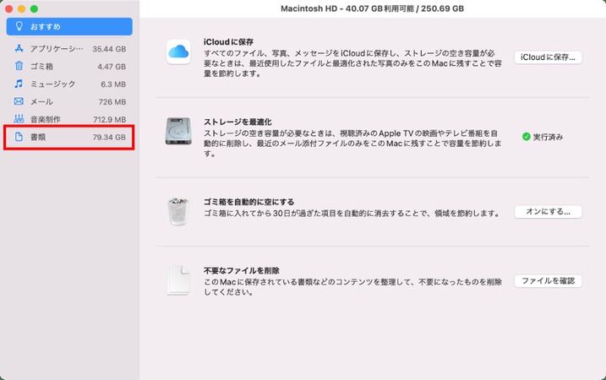This screenshot has width=606, height=380.
Task: Click the iCloudに保存... button
Action: tap(548, 57)
